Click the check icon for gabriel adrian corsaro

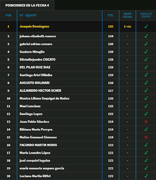click(x=146, y=44)
